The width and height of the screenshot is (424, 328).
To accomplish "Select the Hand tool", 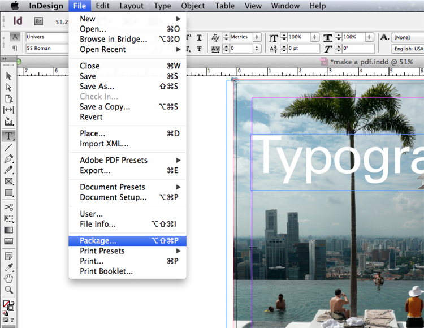I will click(x=8, y=278).
